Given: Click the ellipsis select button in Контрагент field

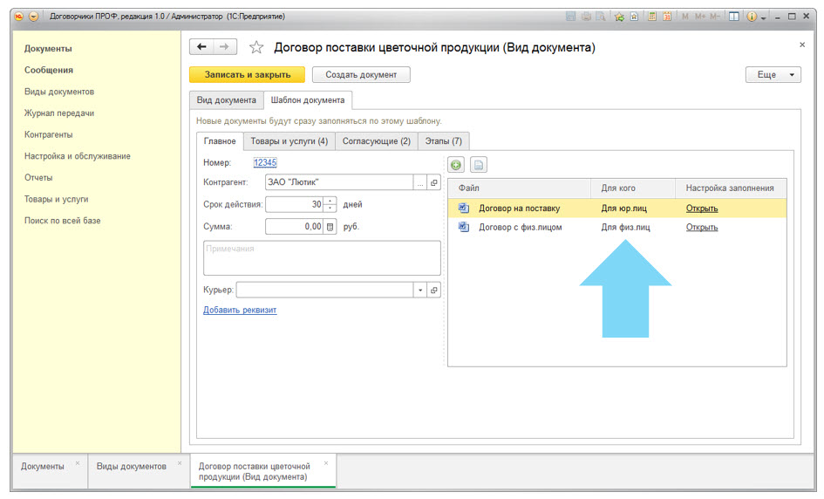Looking at the screenshot, I should 420,182.
